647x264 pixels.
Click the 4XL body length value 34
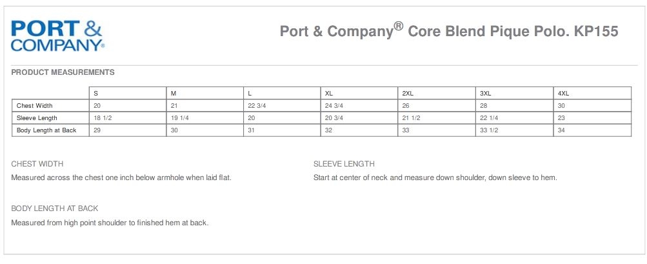click(561, 130)
